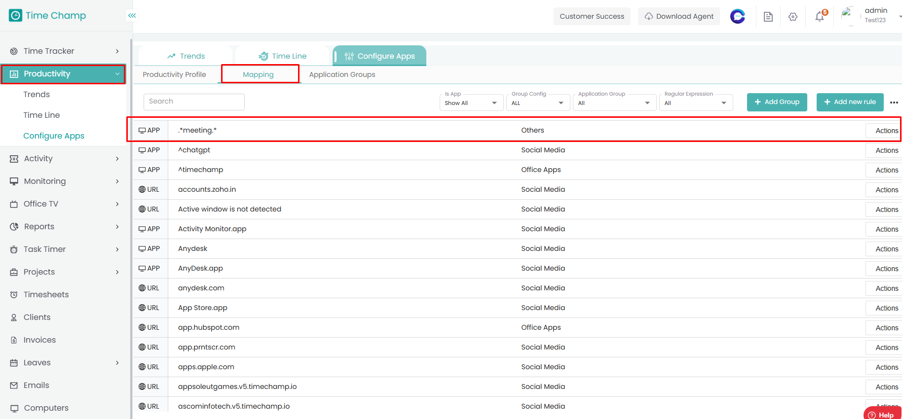Click the Customer Success button
Screen dimensions: 902x419
592,16
